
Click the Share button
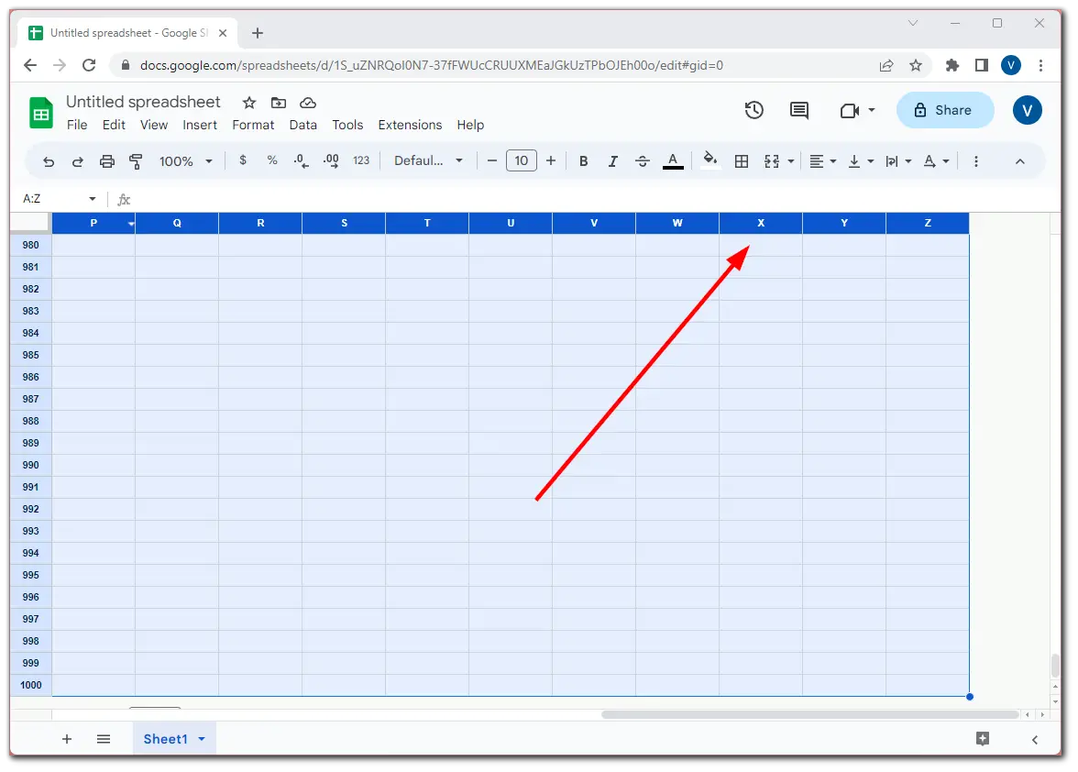tap(945, 110)
